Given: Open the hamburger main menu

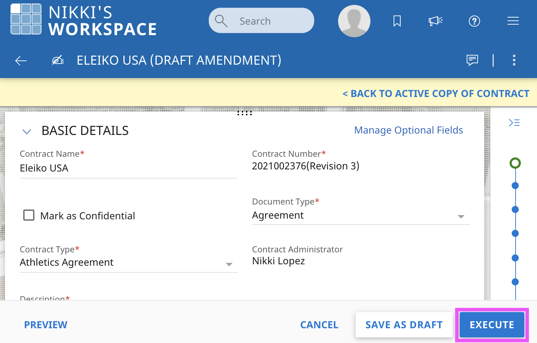Looking at the screenshot, I should (x=513, y=21).
